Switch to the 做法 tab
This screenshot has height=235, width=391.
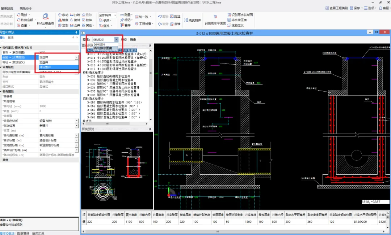click(x=11, y=38)
